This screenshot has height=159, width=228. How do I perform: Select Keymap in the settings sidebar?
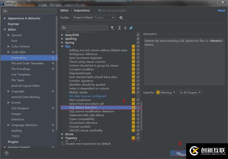pos(13,24)
